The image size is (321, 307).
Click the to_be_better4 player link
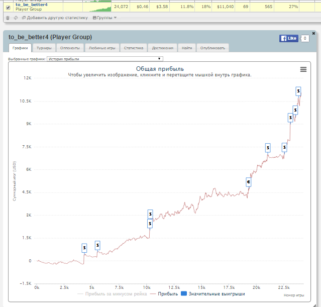pos(32,5)
